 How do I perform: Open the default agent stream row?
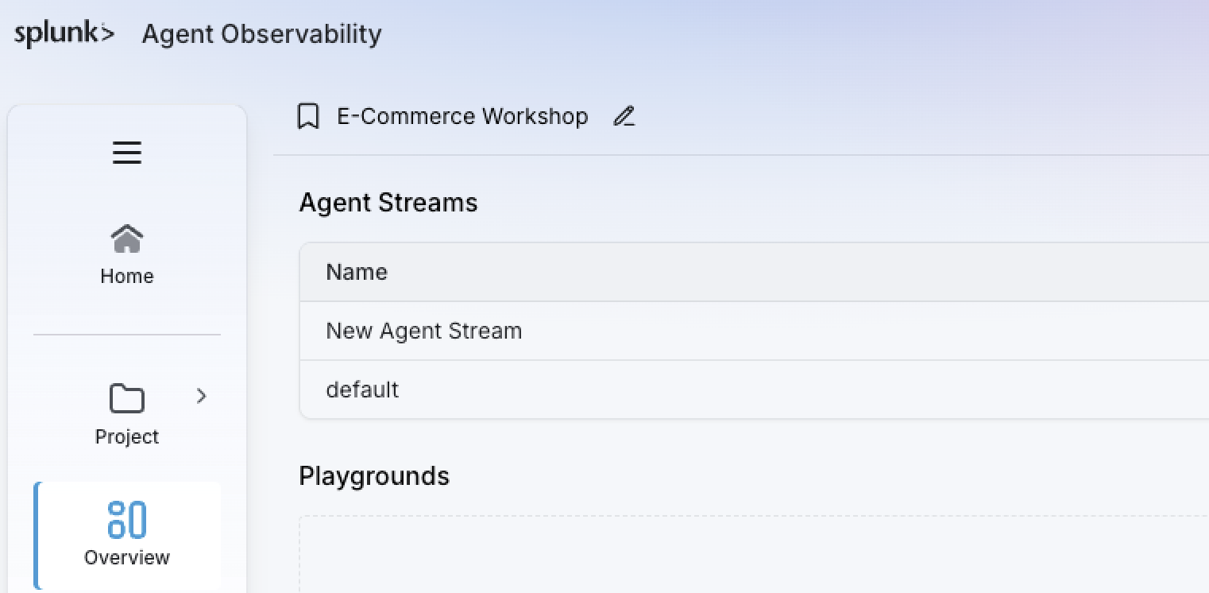point(754,390)
